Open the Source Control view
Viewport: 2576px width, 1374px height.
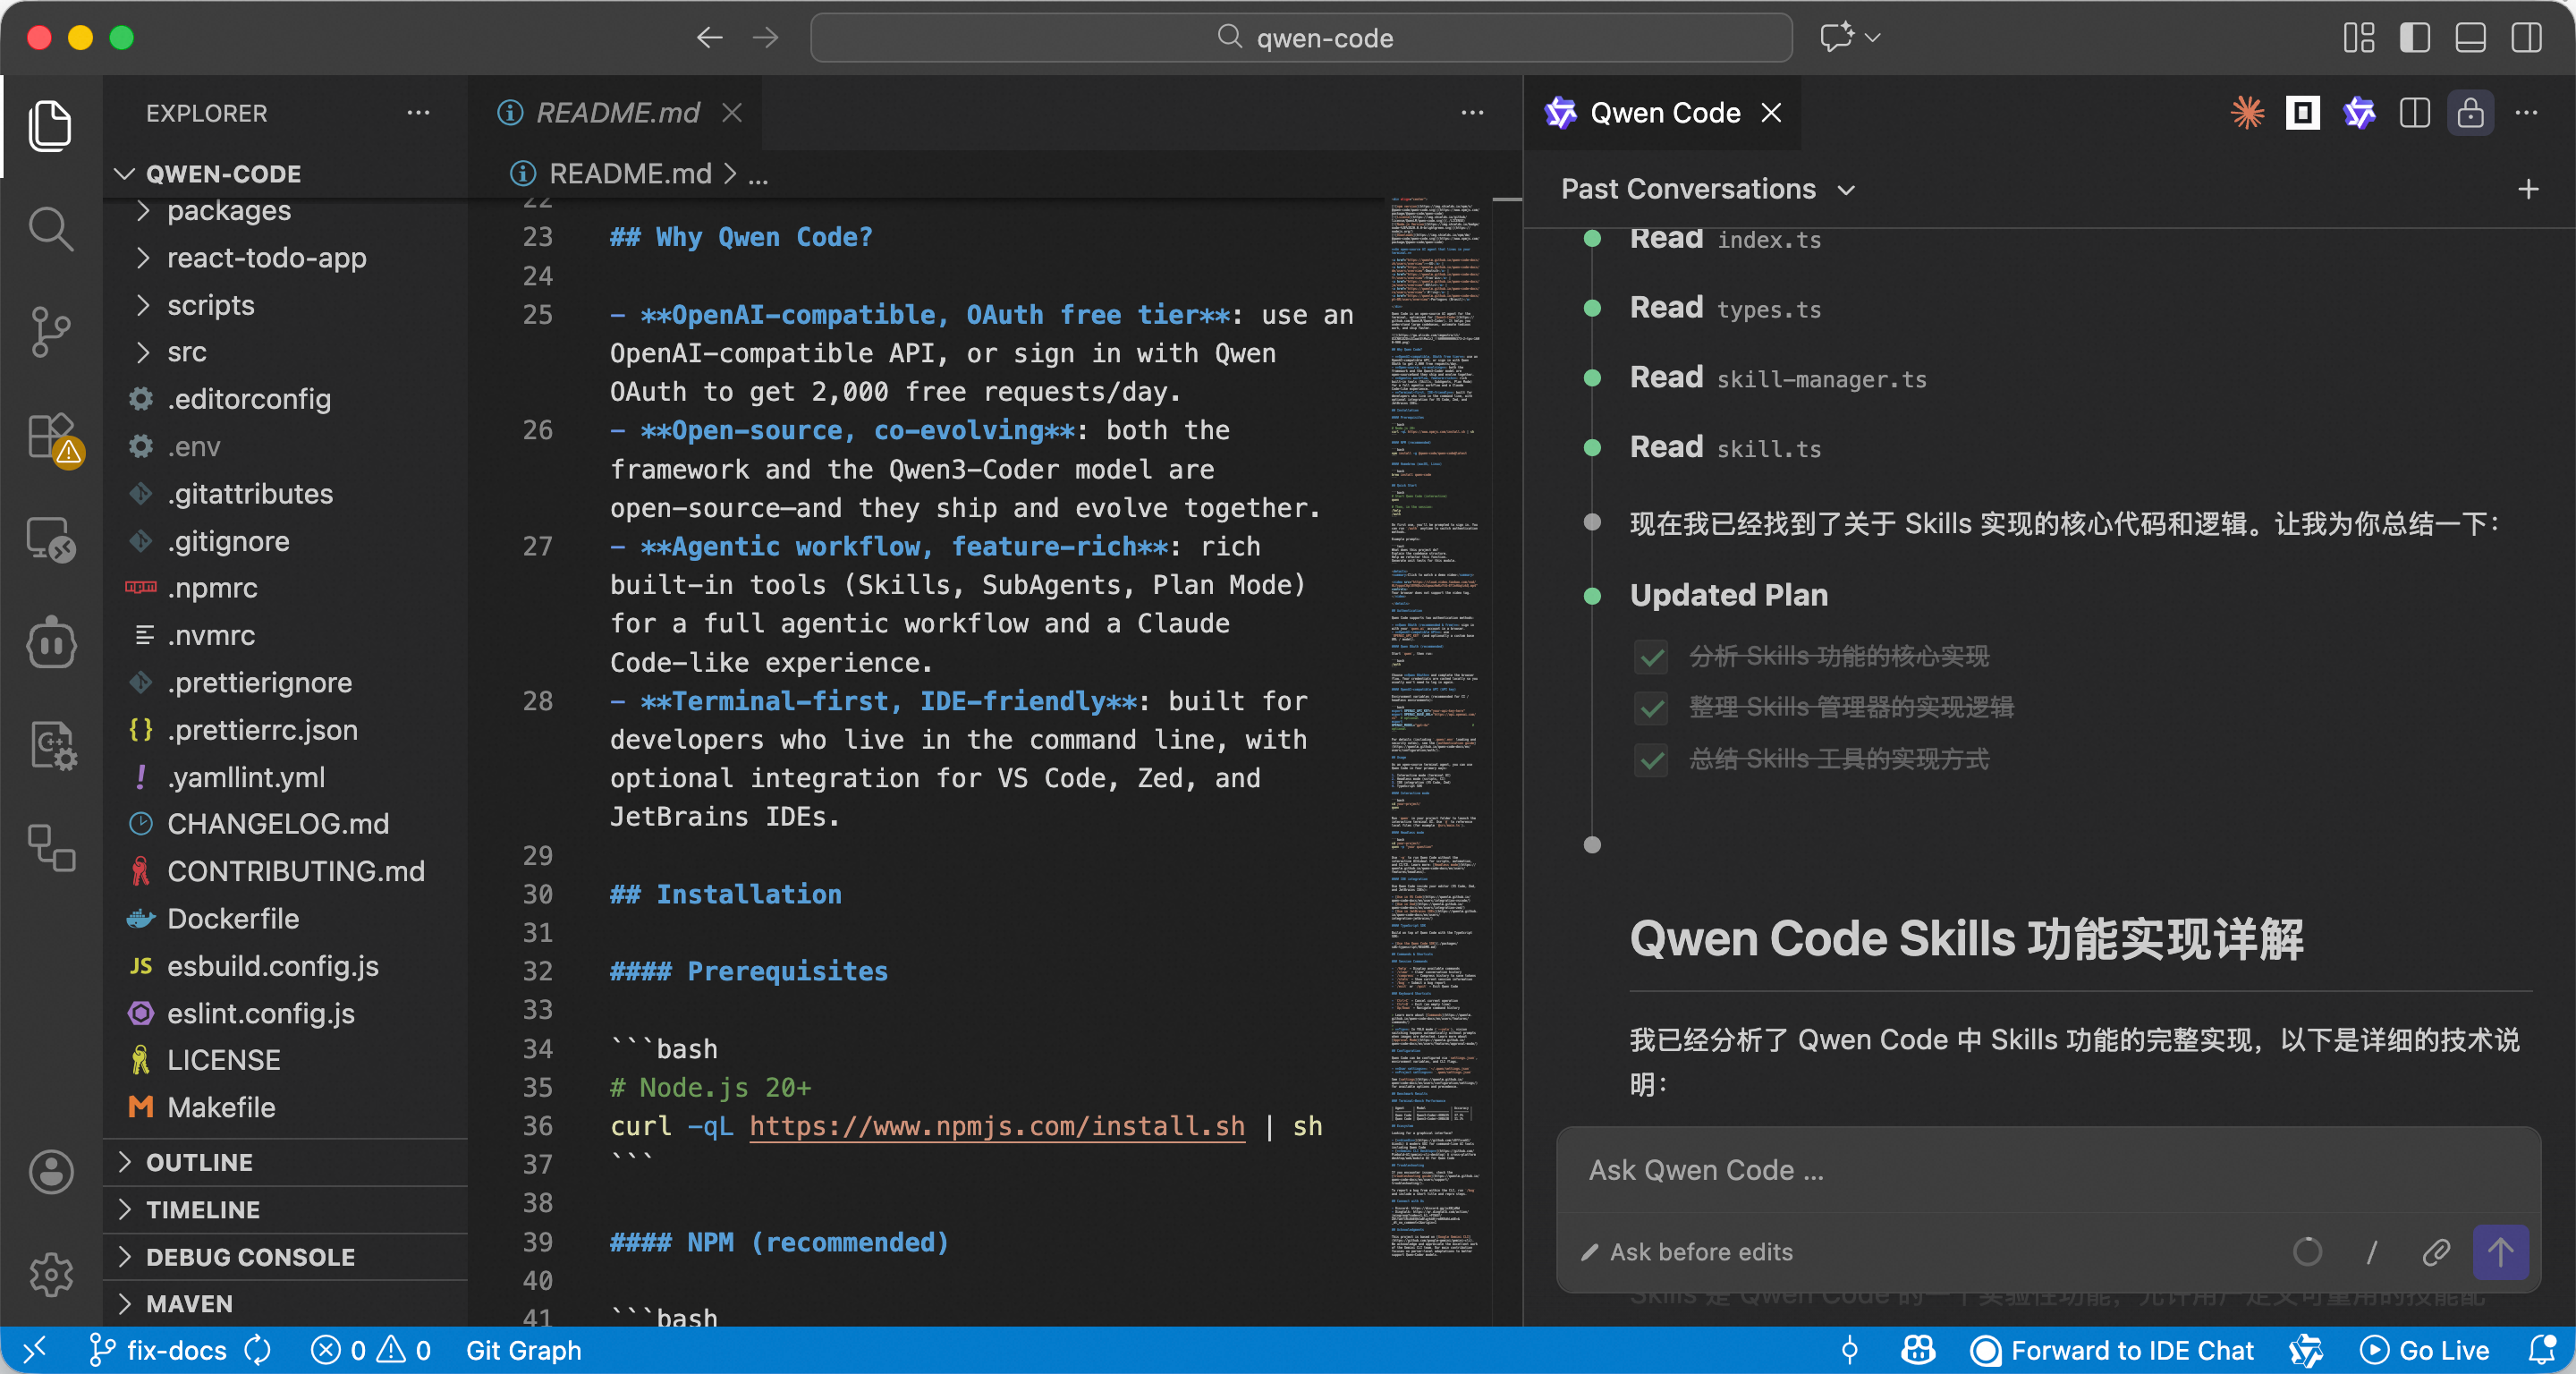tap(50, 332)
